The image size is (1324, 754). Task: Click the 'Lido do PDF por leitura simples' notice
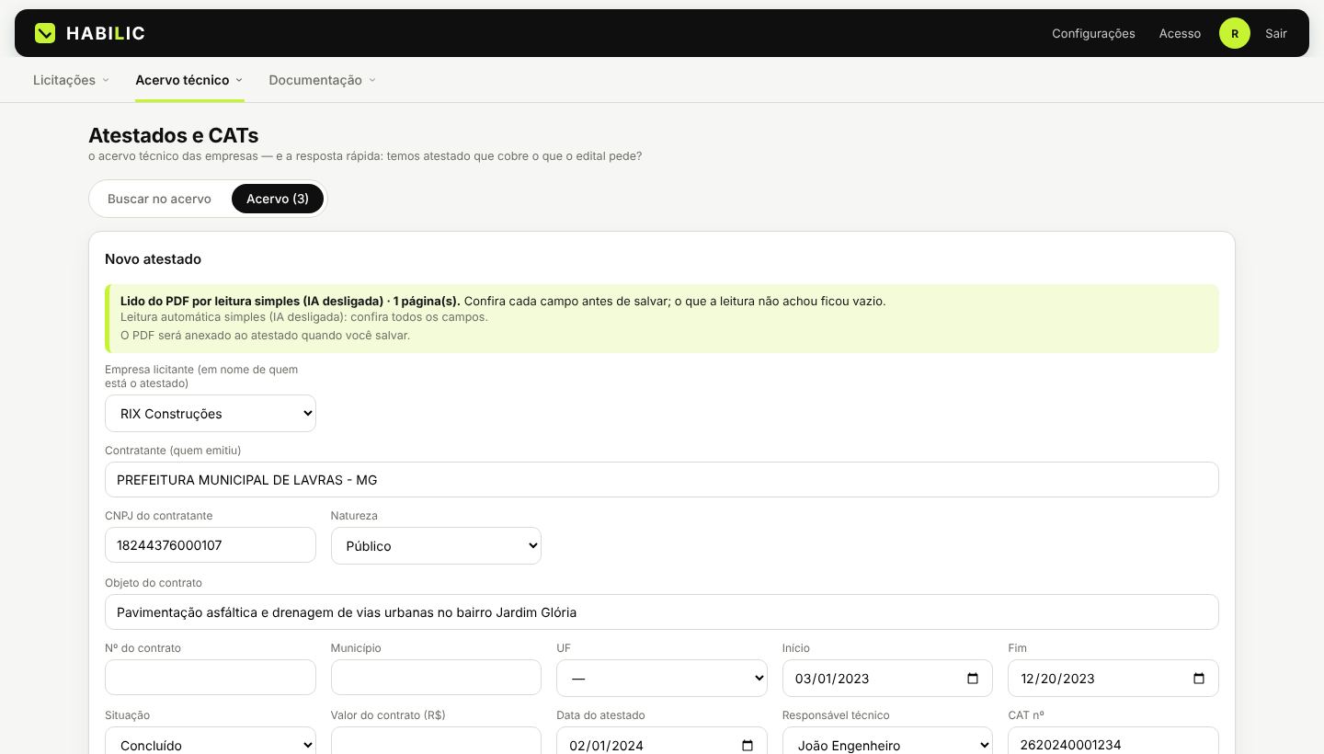click(662, 318)
